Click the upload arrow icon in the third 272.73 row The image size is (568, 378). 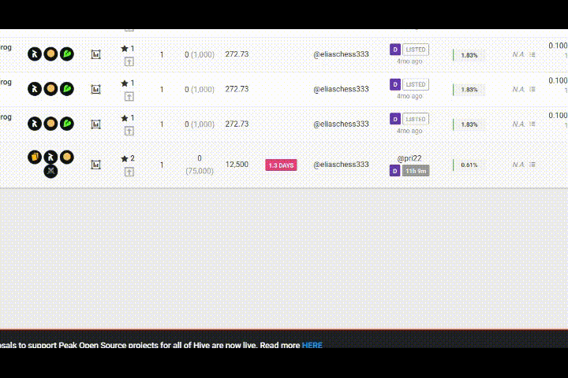tap(129, 131)
